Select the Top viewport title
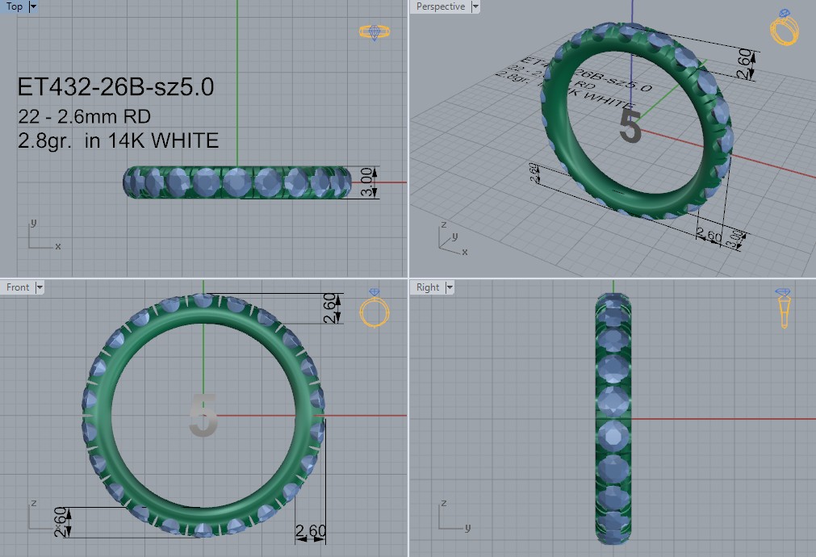The width and height of the screenshot is (816, 557). pyautogui.click(x=14, y=6)
